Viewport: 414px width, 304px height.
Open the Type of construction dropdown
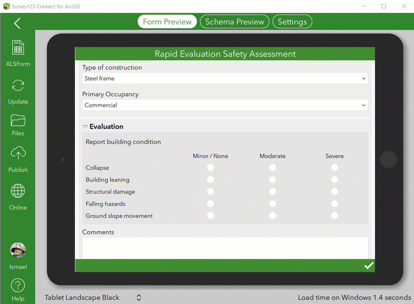point(225,78)
